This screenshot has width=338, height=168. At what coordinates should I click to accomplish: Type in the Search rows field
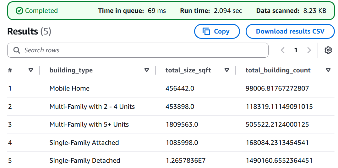(x=141, y=50)
